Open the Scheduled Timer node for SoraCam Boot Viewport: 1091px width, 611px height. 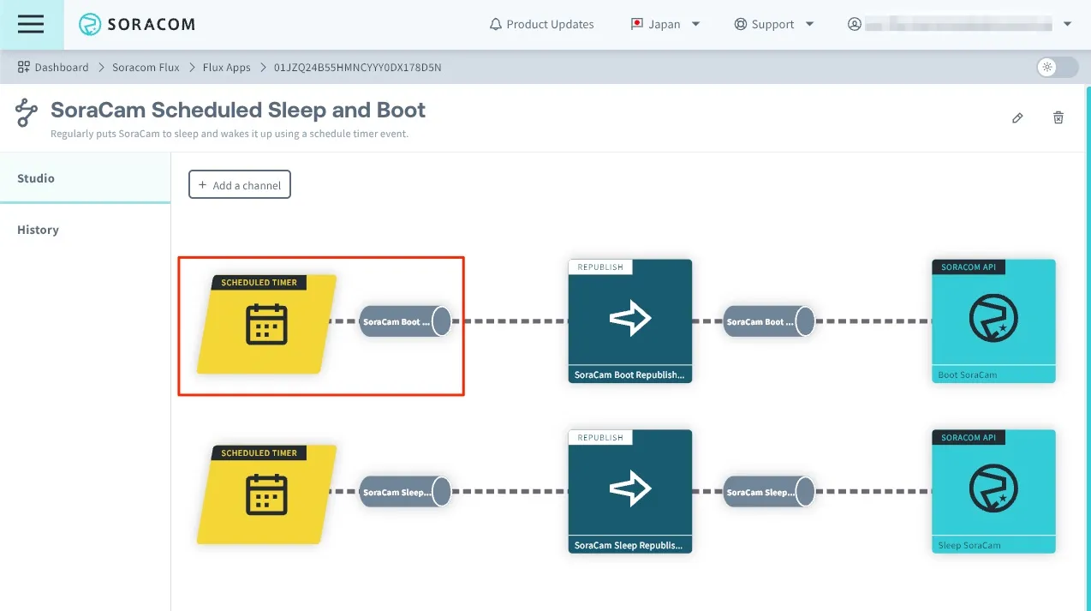266,325
